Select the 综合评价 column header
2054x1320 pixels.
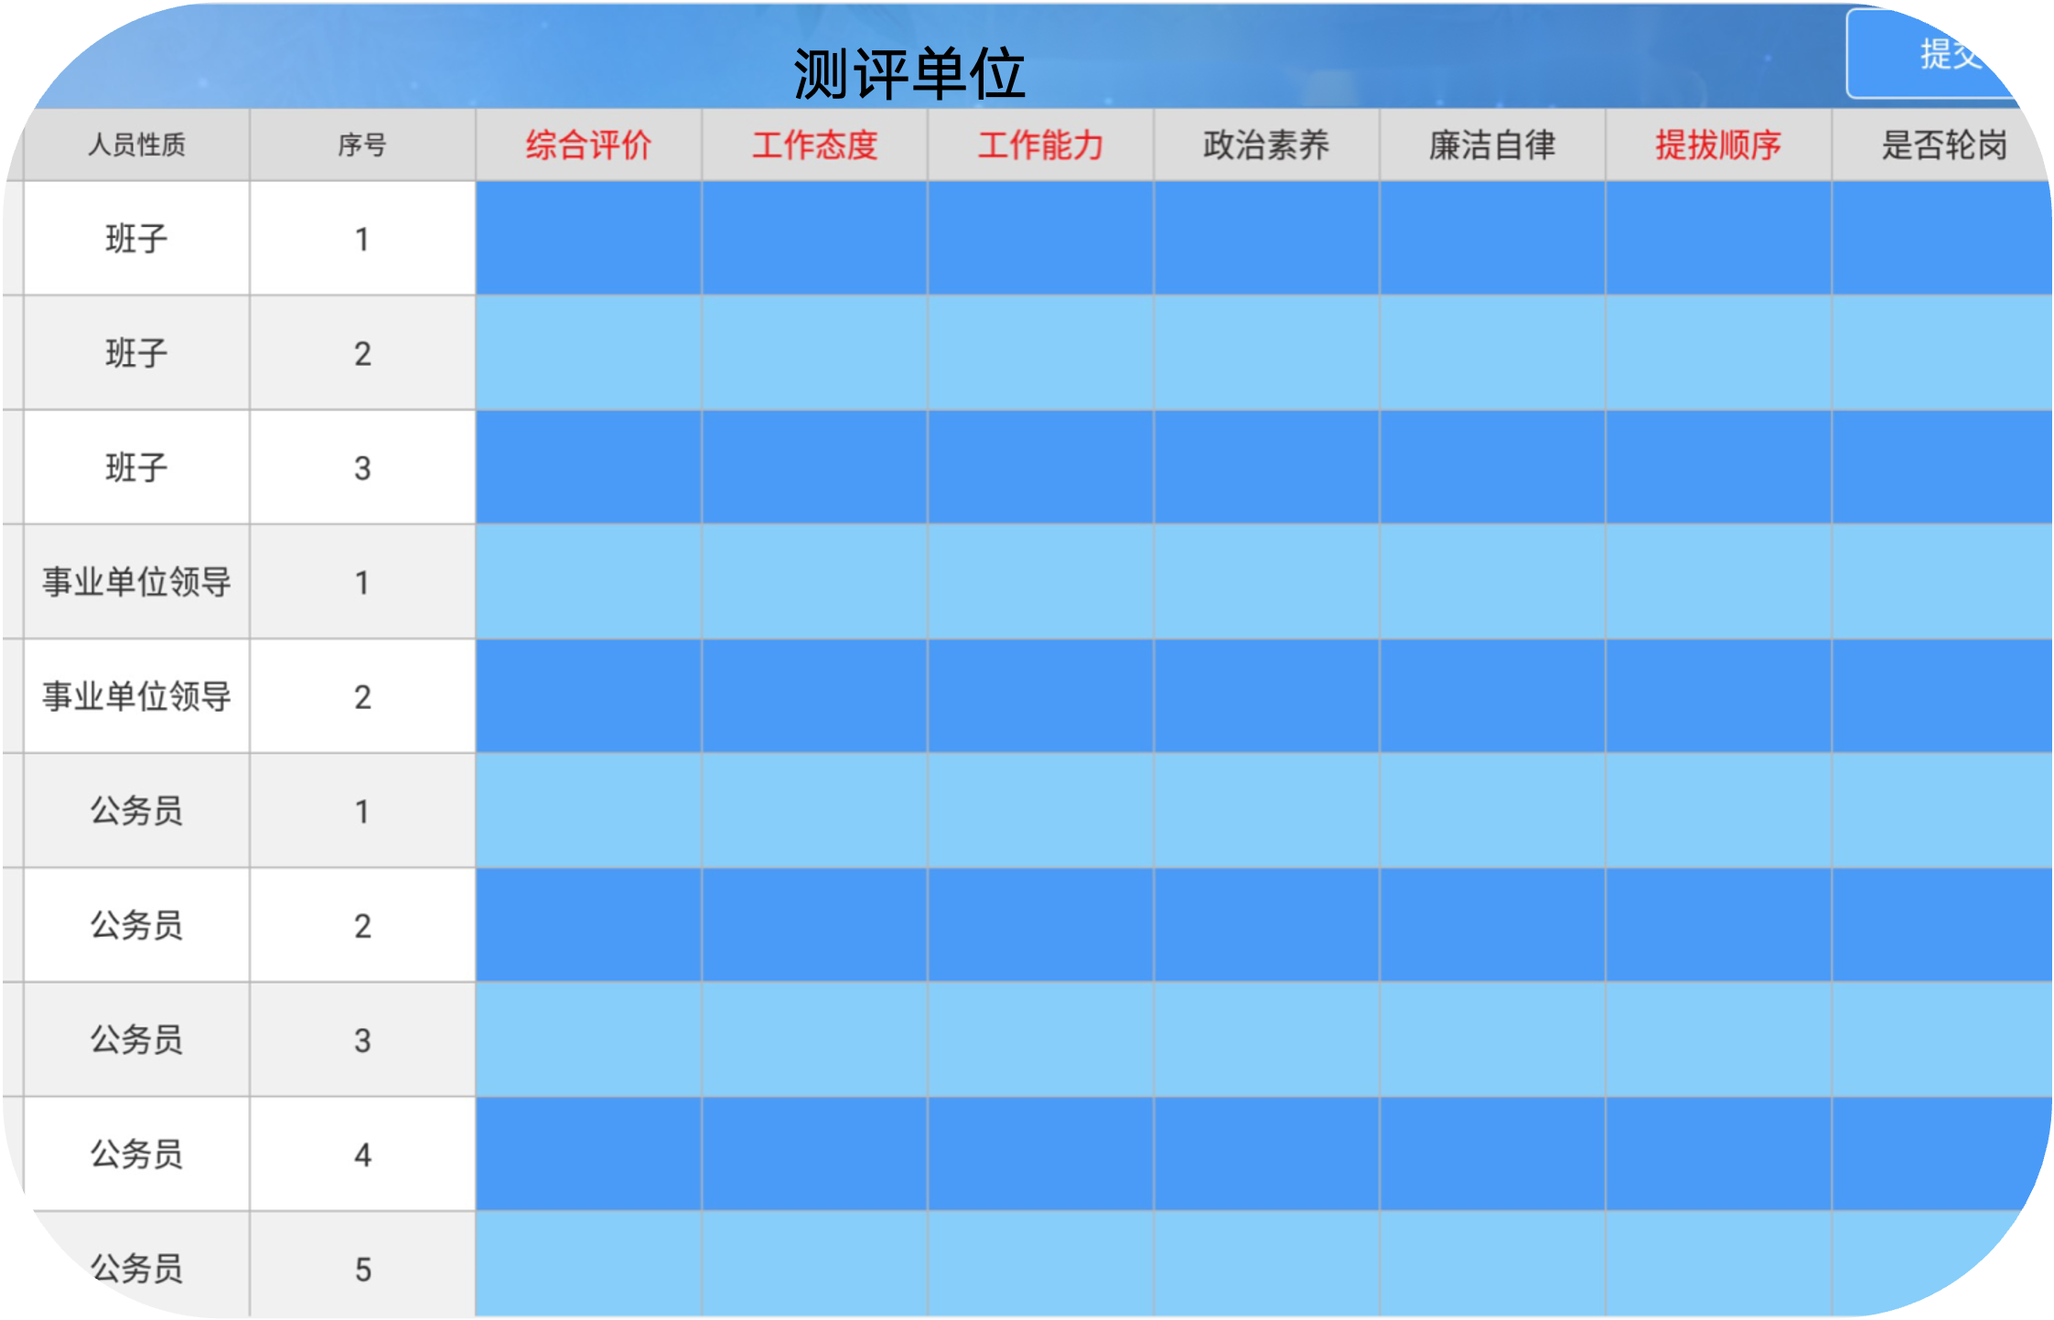coord(588,145)
